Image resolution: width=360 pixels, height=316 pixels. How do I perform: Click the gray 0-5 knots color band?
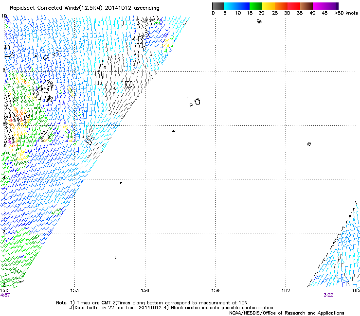pos(218,6)
